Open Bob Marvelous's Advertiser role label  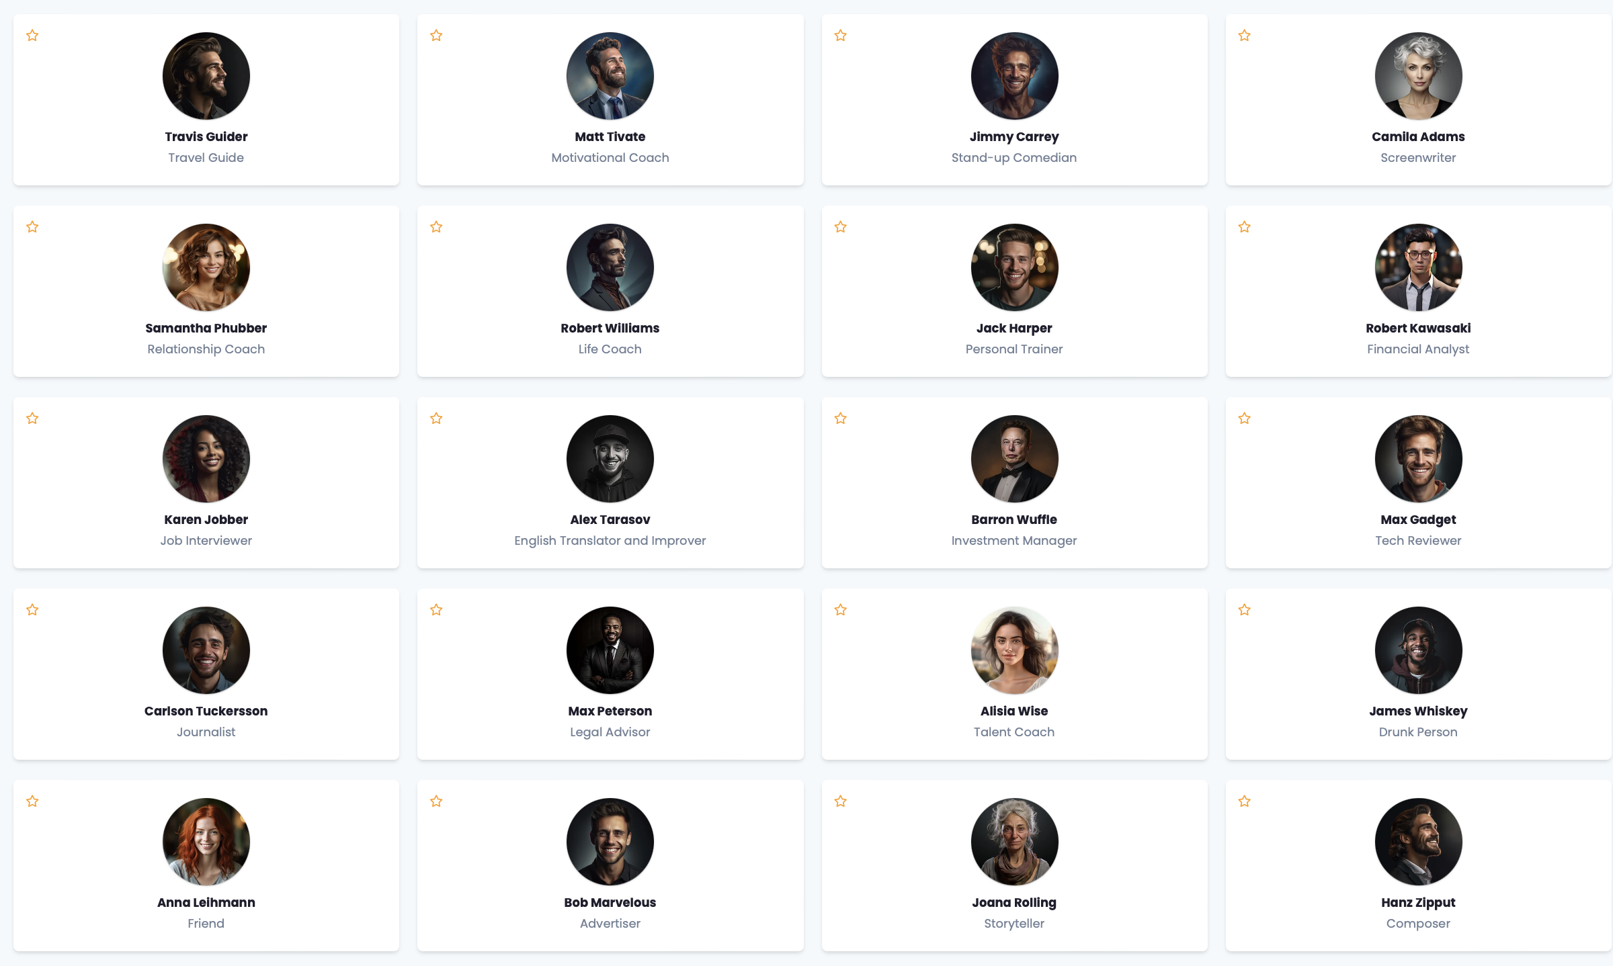pos(610,923)
